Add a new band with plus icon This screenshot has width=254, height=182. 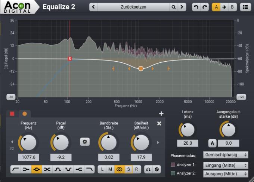pos(161,114)
